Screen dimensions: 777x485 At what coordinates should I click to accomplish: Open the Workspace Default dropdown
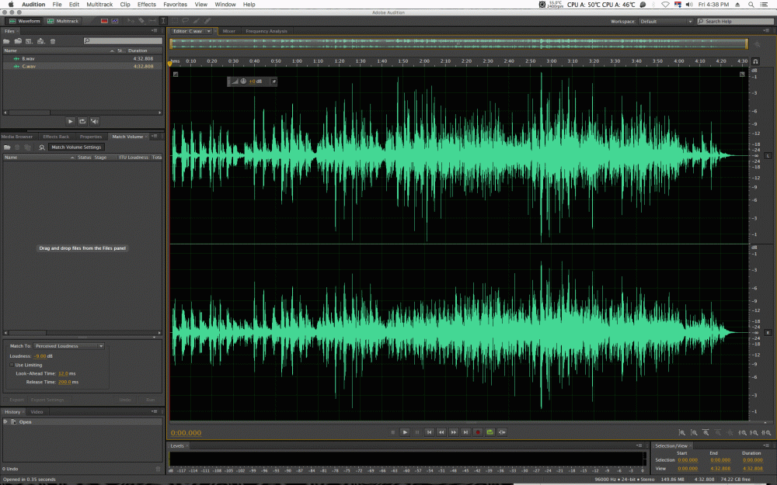666,21
